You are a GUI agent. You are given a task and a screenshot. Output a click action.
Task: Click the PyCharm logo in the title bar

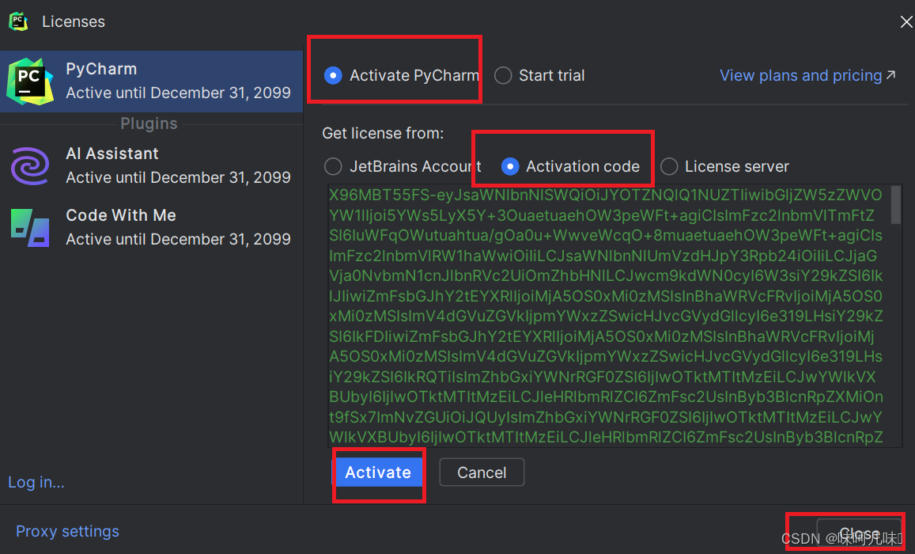pos(19,21)
